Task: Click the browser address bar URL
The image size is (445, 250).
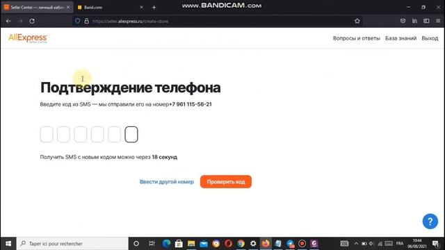Action: 130,22
